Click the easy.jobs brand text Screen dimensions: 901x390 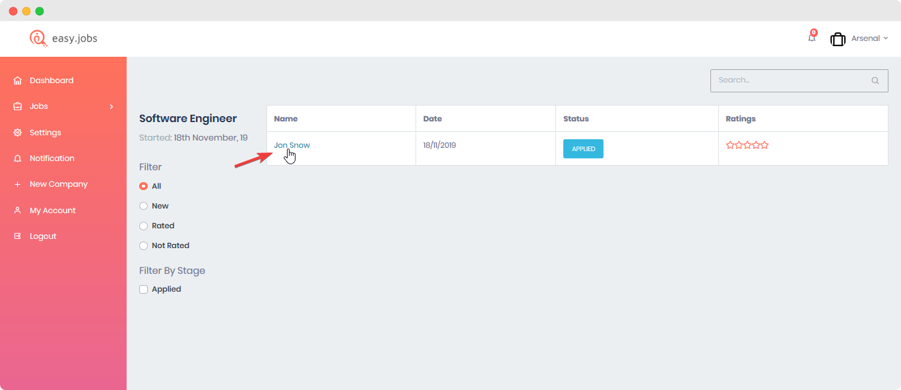click(75, 38)
